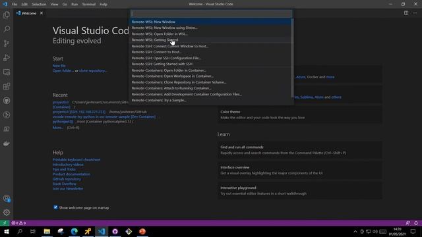This screenshot has width=422, height=237.
Task: Open the Run and Debug view
Action: [7, 58]
